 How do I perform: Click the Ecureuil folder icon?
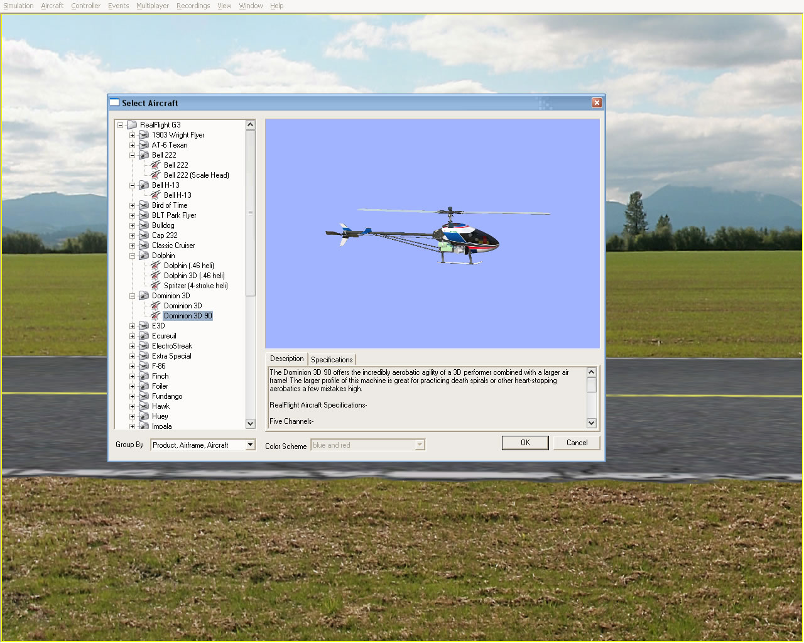coord(144,336)
